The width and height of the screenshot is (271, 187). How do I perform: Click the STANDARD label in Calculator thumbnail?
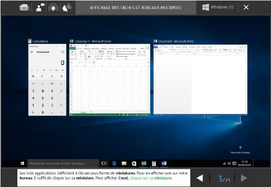pos(43,52)
